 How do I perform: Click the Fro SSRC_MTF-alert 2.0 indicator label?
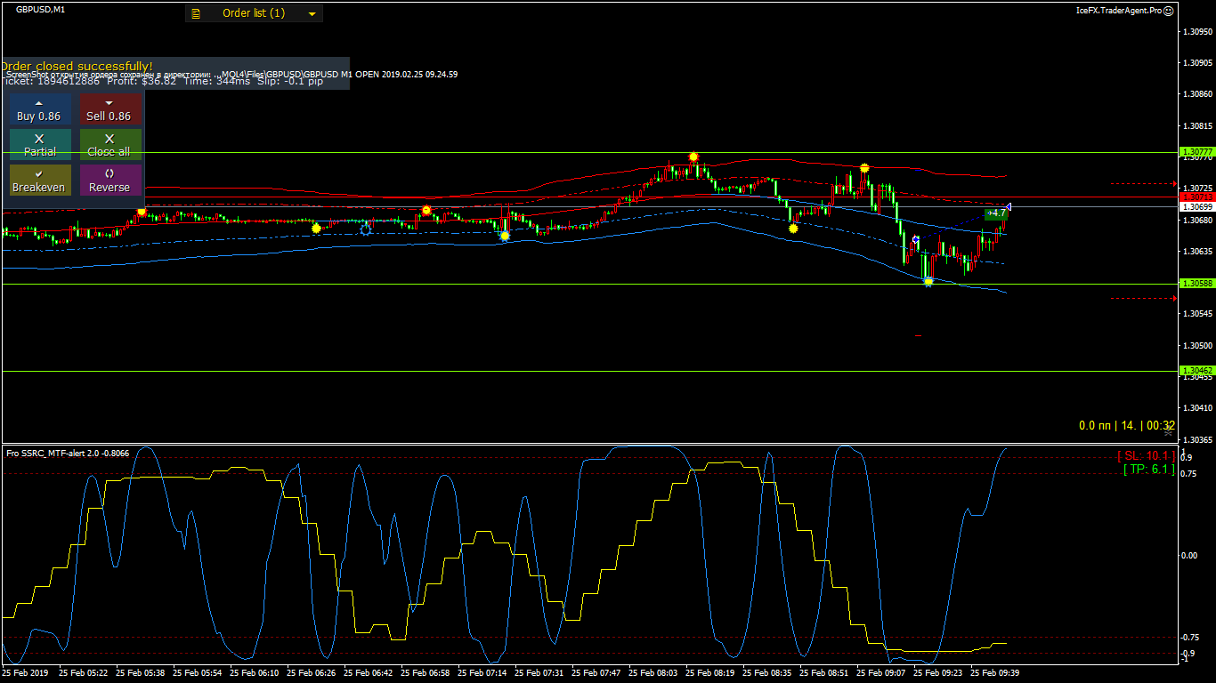click(x=68, y=454)
